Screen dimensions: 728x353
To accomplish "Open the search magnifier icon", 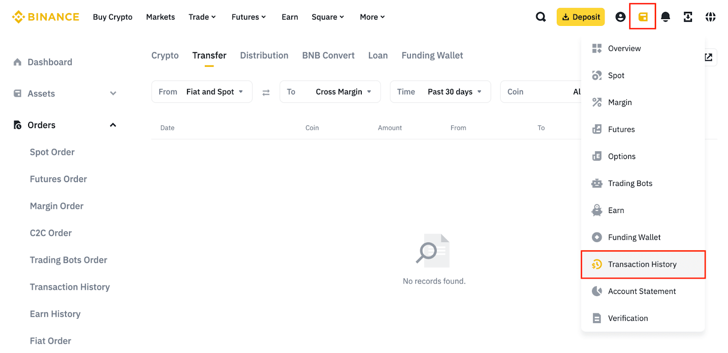I will 541,17.
